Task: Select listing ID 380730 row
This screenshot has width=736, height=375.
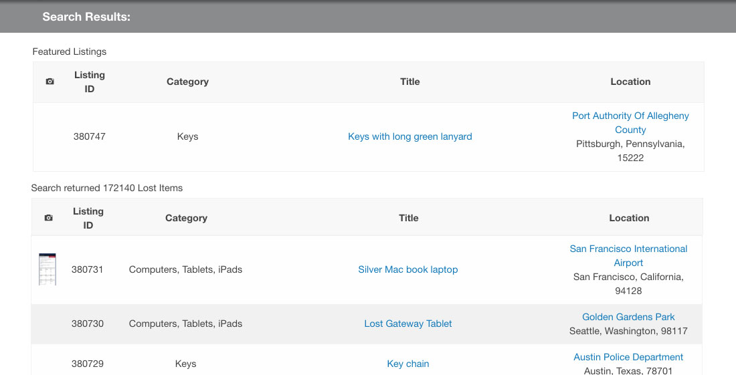Action: 367,324
